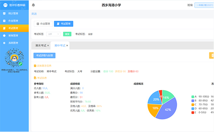Screen dimensions: 214x132
Task: Open the 考试标签 dropdown
Action: coord(53,34)
